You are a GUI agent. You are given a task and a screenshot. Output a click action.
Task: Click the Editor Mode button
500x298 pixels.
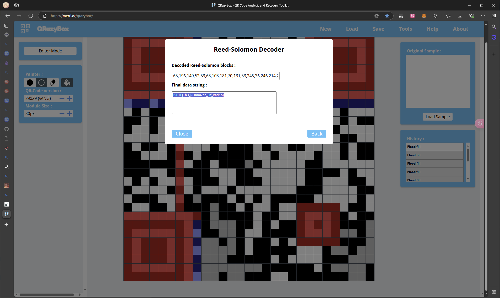click(x=50, y=51)
